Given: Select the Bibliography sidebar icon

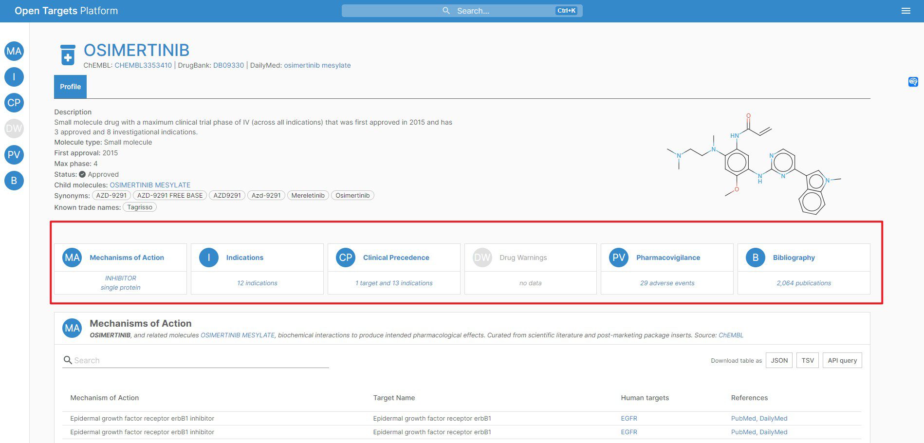Looking at the screenshot, I should point(14,181).
